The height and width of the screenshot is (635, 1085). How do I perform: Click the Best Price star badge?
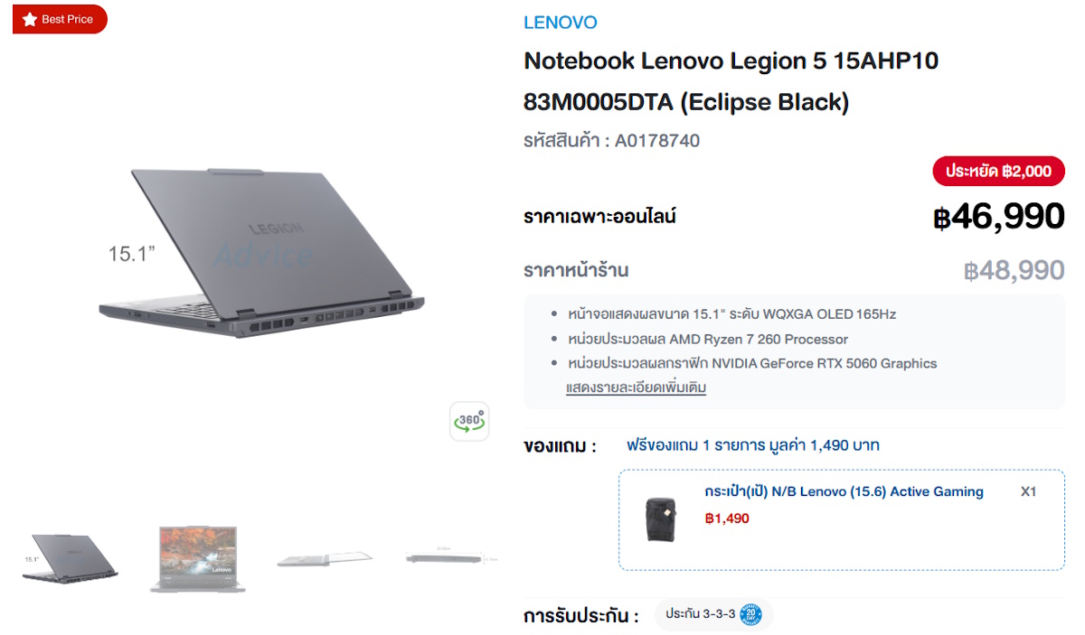click(60, 19)
